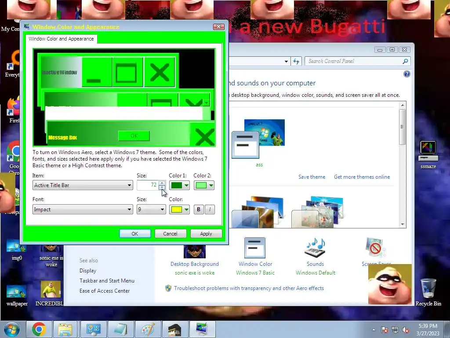The image size is (450, 338).
Task: Close the Window Color and Appearance dialog
Action: tap(219, 27)
